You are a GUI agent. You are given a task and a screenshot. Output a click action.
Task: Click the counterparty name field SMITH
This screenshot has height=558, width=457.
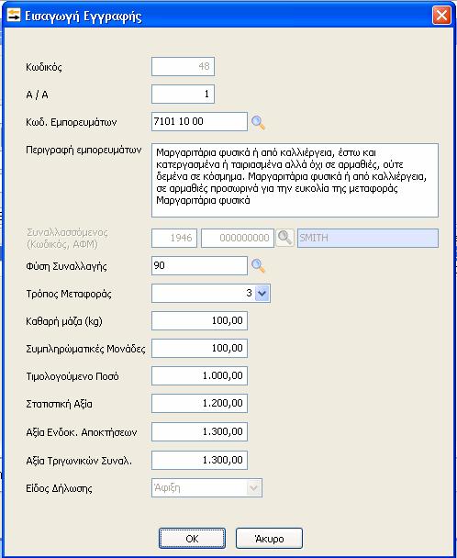click(x=368, y=238)
